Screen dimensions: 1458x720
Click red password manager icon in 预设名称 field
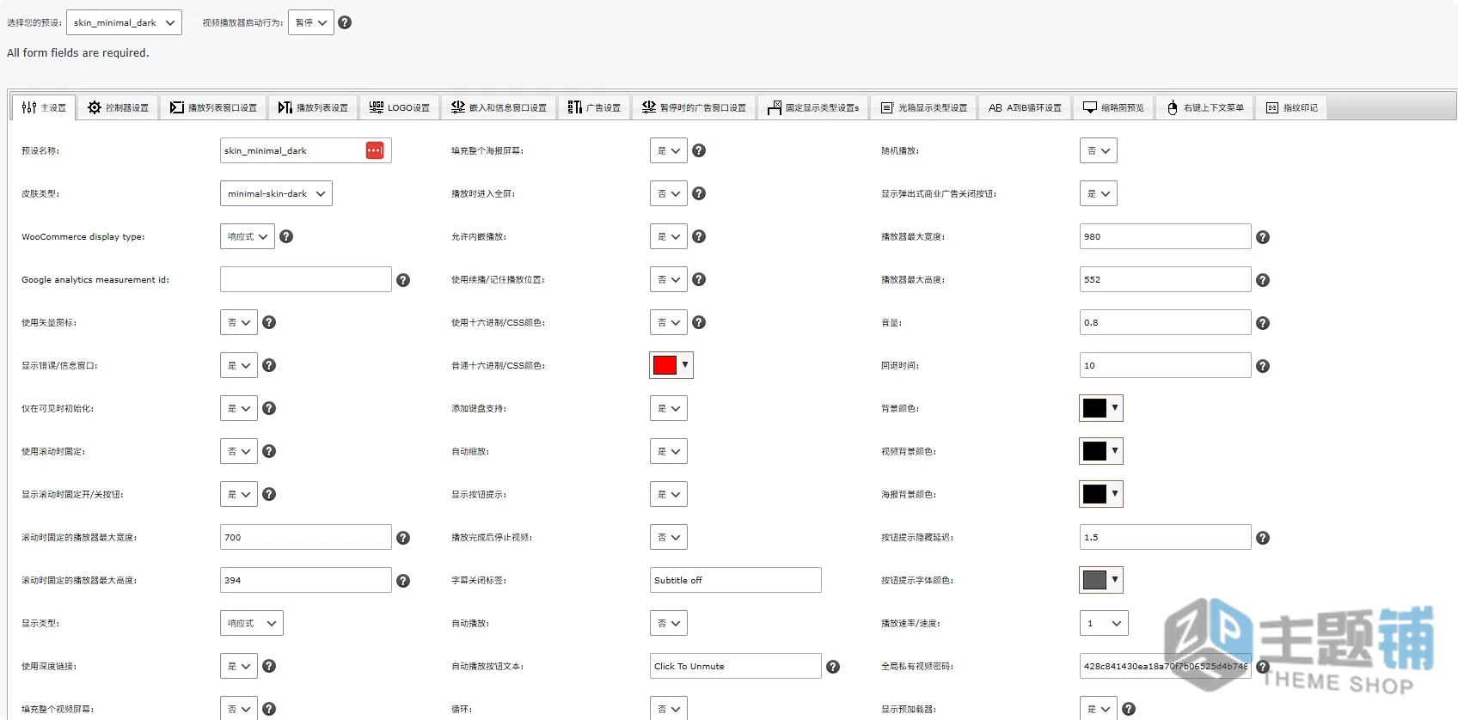(x=375, y=150)
